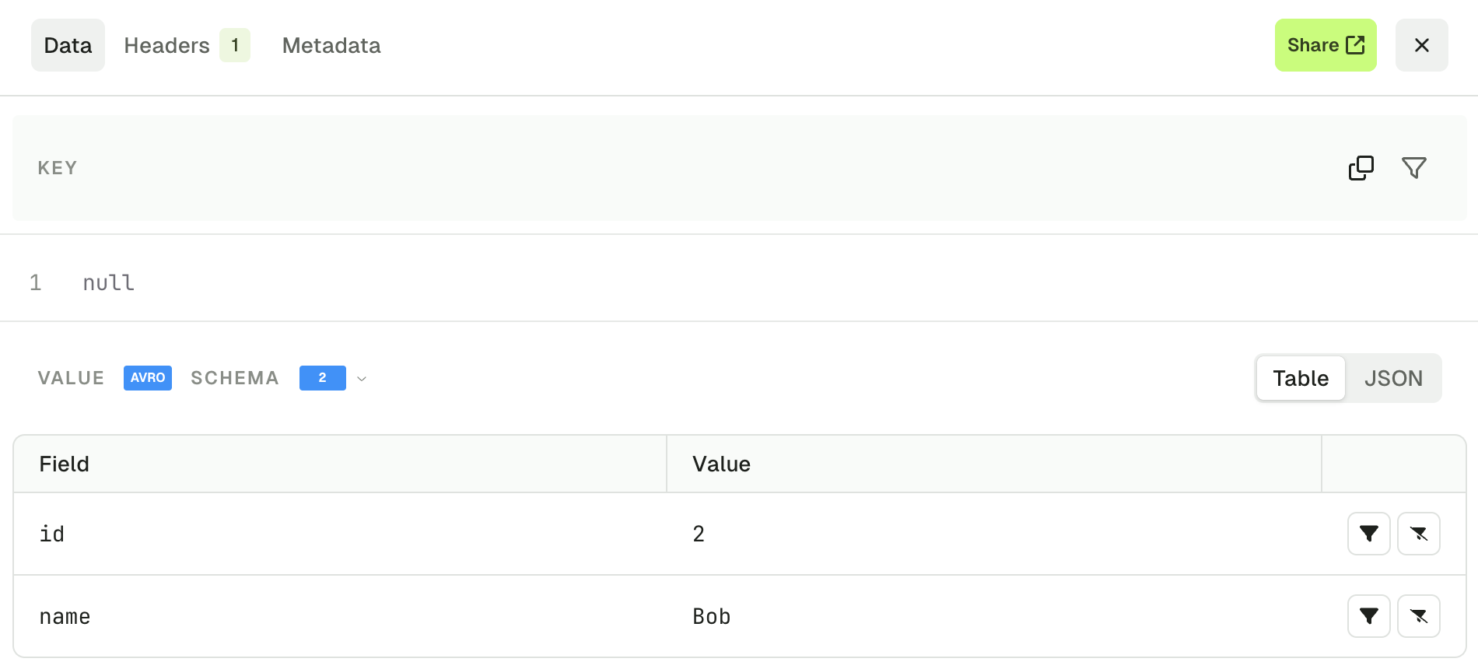Screen dimensions: 1478x669
Task: Filter by the key using funnel icon
Action: point(1413,168)
